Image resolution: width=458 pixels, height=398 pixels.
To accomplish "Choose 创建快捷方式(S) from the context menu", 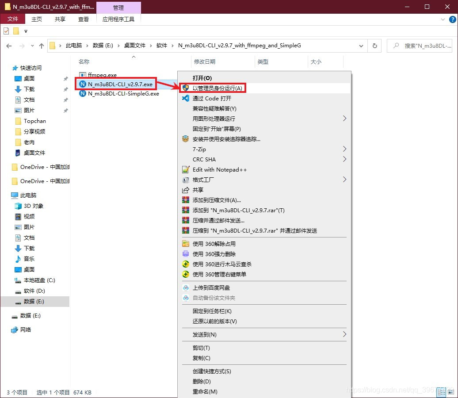I will [x=212, y=371].
